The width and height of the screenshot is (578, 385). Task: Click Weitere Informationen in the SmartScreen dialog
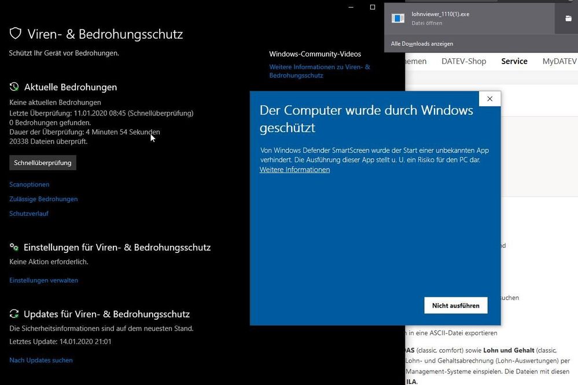294,170
